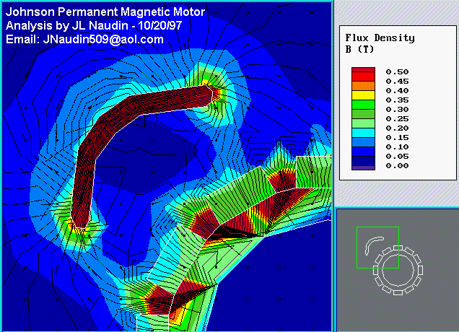Click the "B (T)" unit label

[359, 49]
